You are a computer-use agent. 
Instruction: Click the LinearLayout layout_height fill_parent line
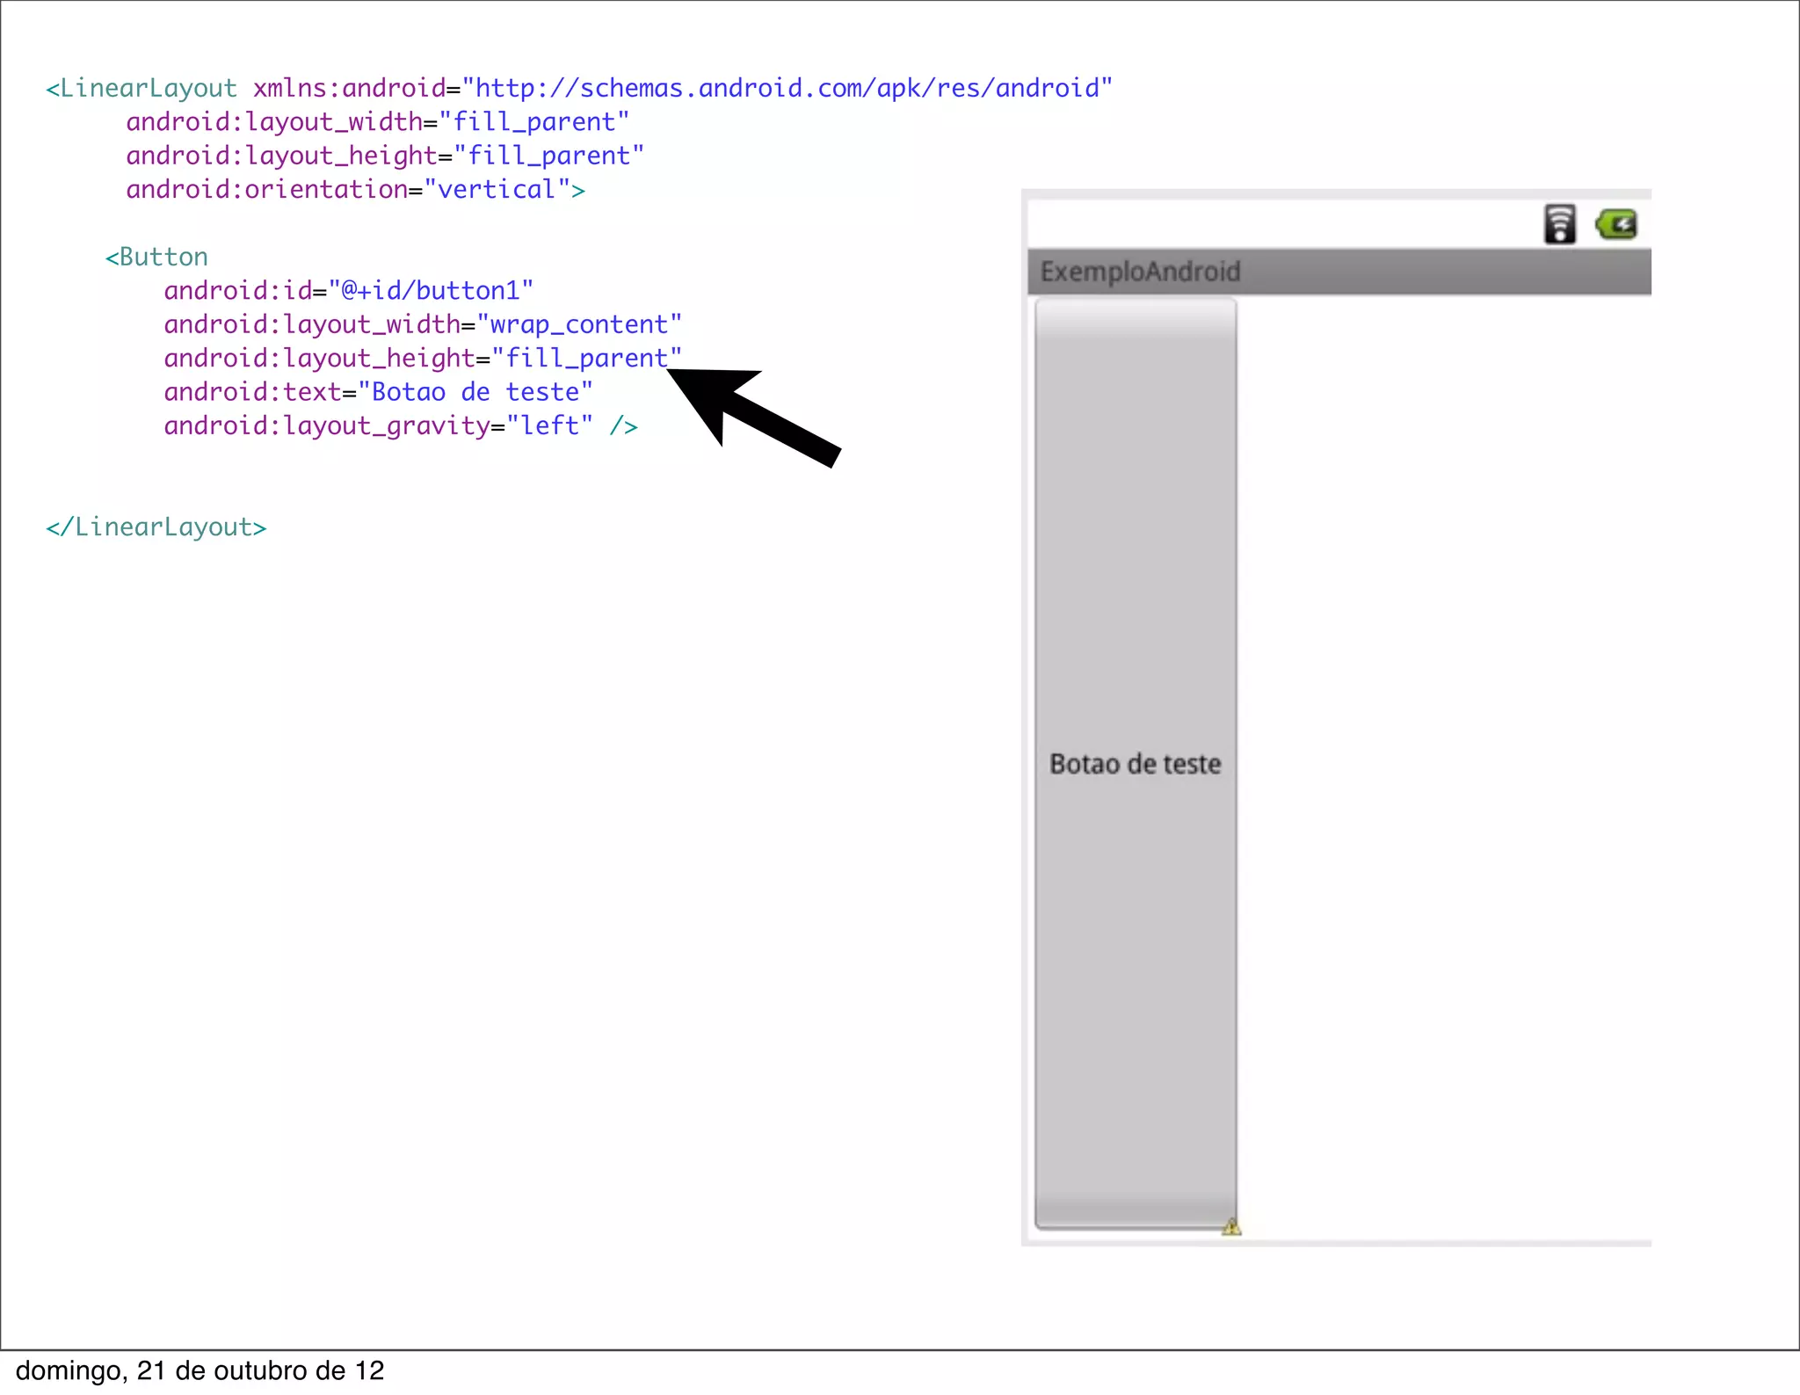384,156
